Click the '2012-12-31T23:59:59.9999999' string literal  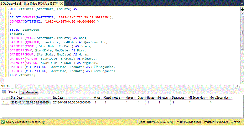(x=83, y=17)
